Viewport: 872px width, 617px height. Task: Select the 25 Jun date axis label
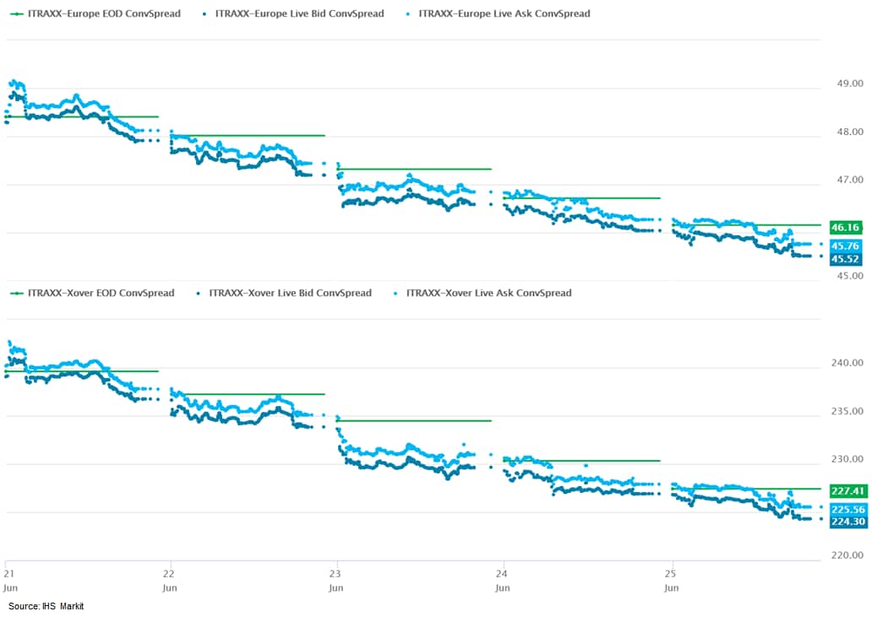[672, 568]
